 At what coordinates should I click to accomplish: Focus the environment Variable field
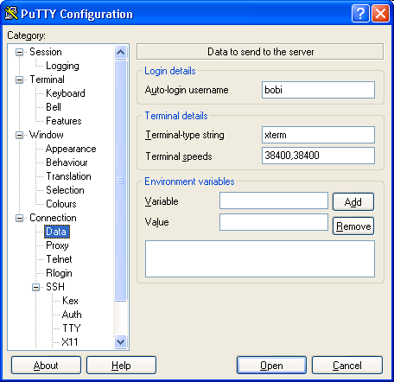pyautogui.click(x=274, y=201)
